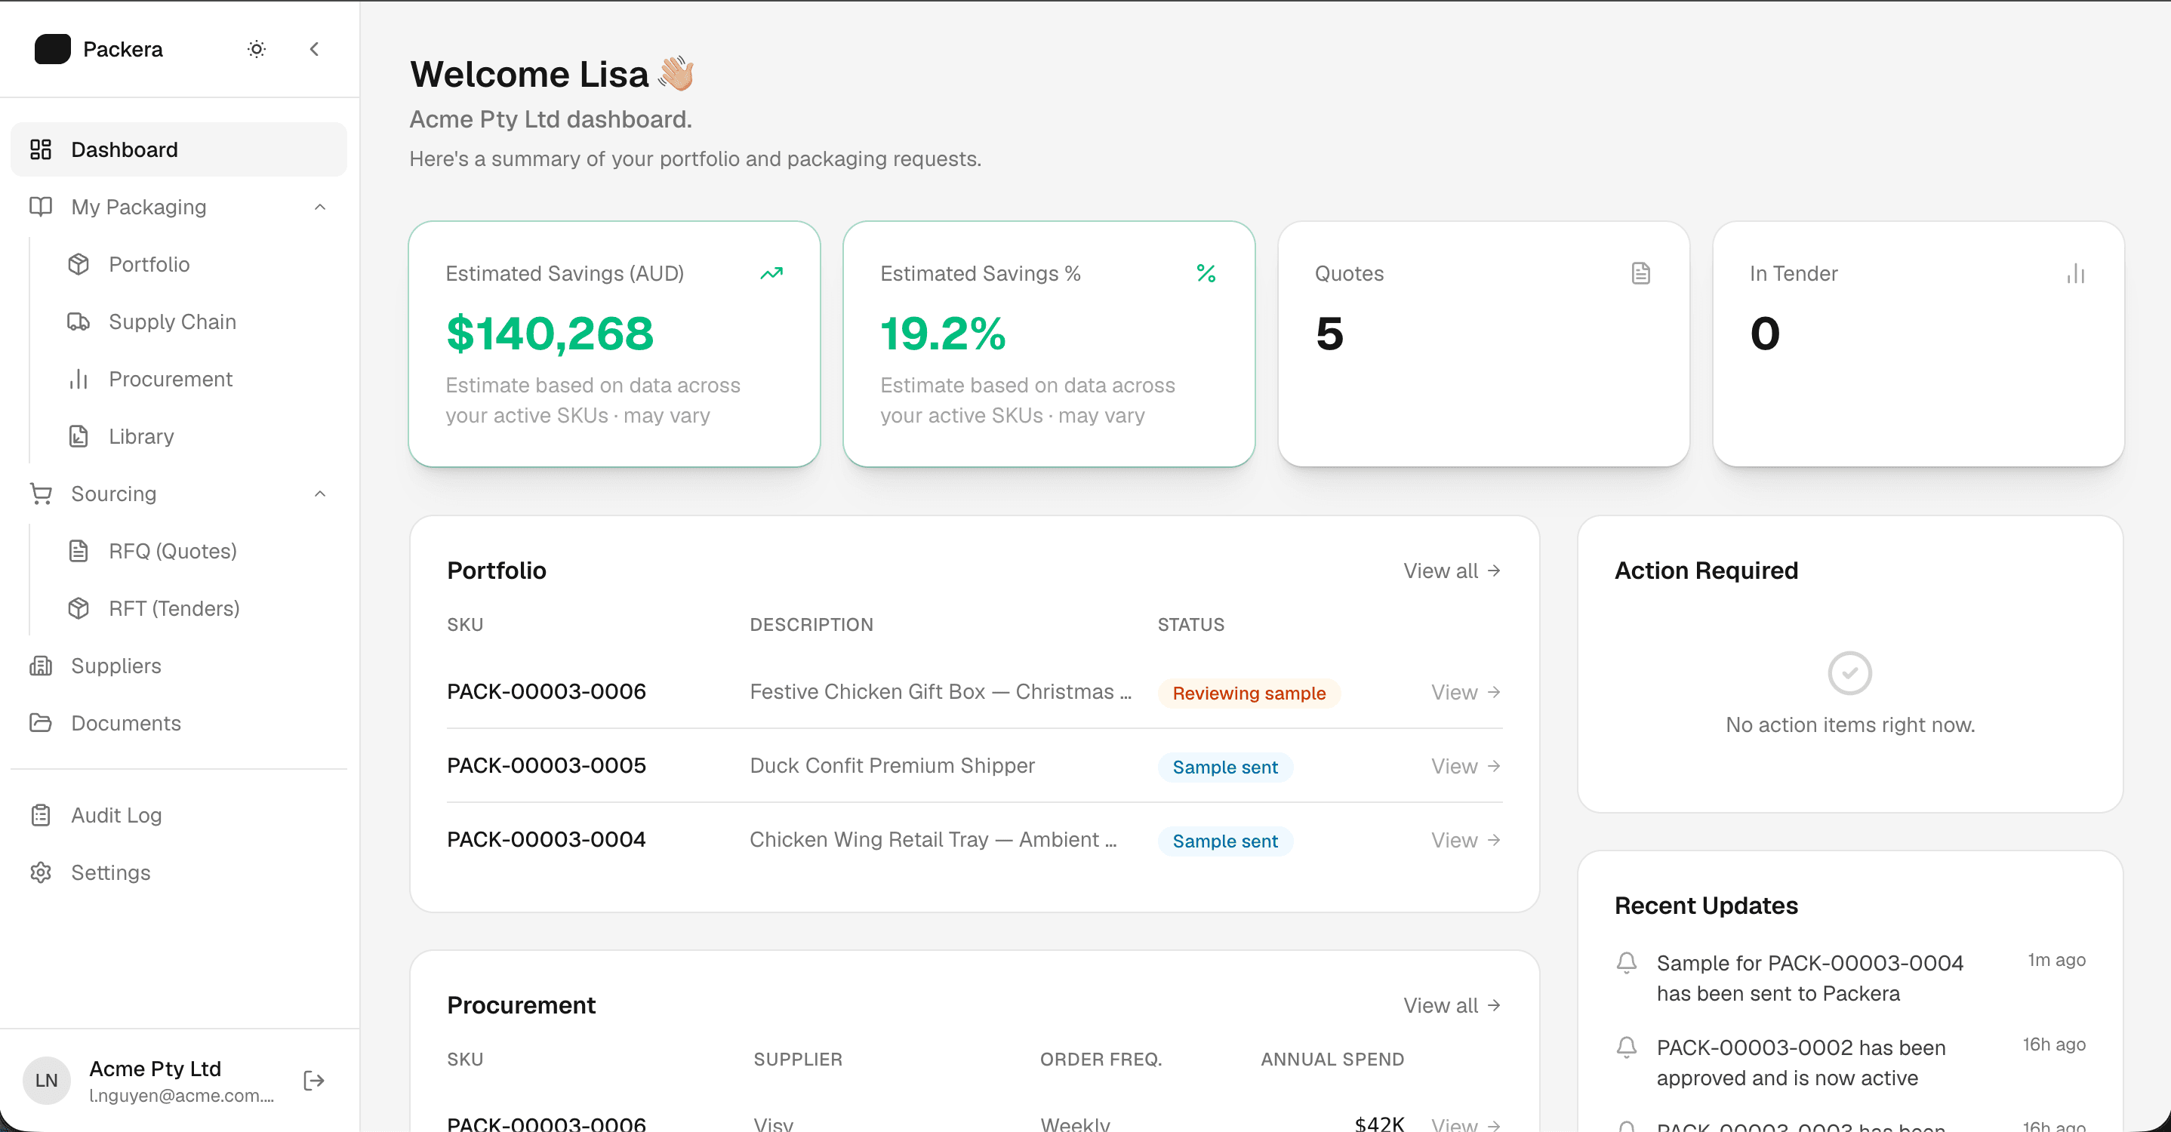Select the 19.2% savings value
Image resolution: width=2171 pixels, height=1132 pixels.
pyautogui.click(x=943, y=333)
